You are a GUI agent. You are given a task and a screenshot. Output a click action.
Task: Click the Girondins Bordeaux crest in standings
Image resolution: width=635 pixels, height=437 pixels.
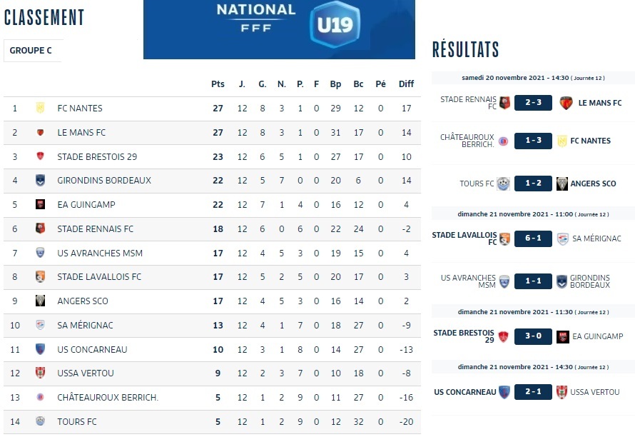click(41, 181)
